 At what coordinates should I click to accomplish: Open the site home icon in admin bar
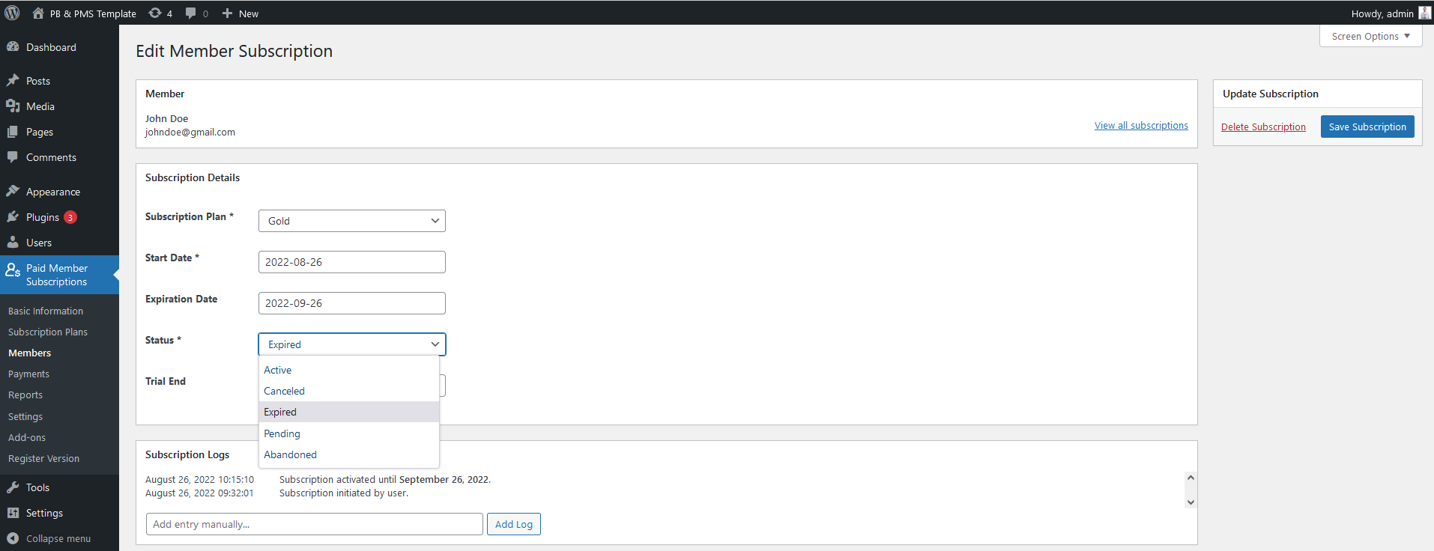click(x=38, y=13)
